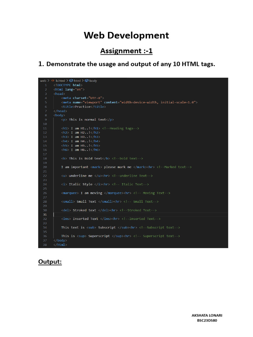Click the 'This is Bold text' line

[86, 158]
